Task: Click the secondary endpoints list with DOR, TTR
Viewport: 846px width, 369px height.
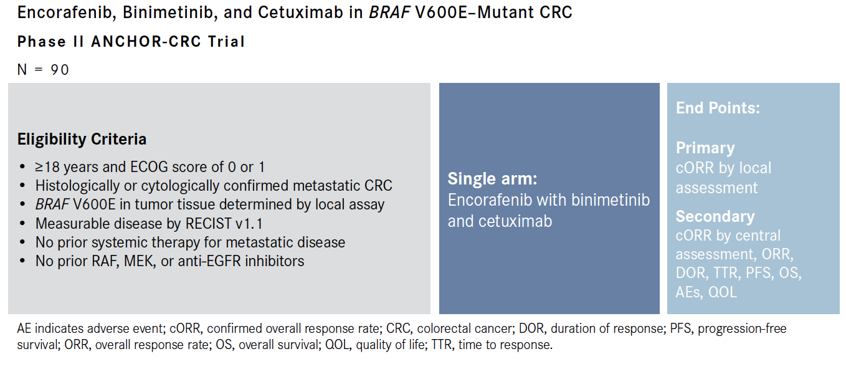Action: coord(738,264)
